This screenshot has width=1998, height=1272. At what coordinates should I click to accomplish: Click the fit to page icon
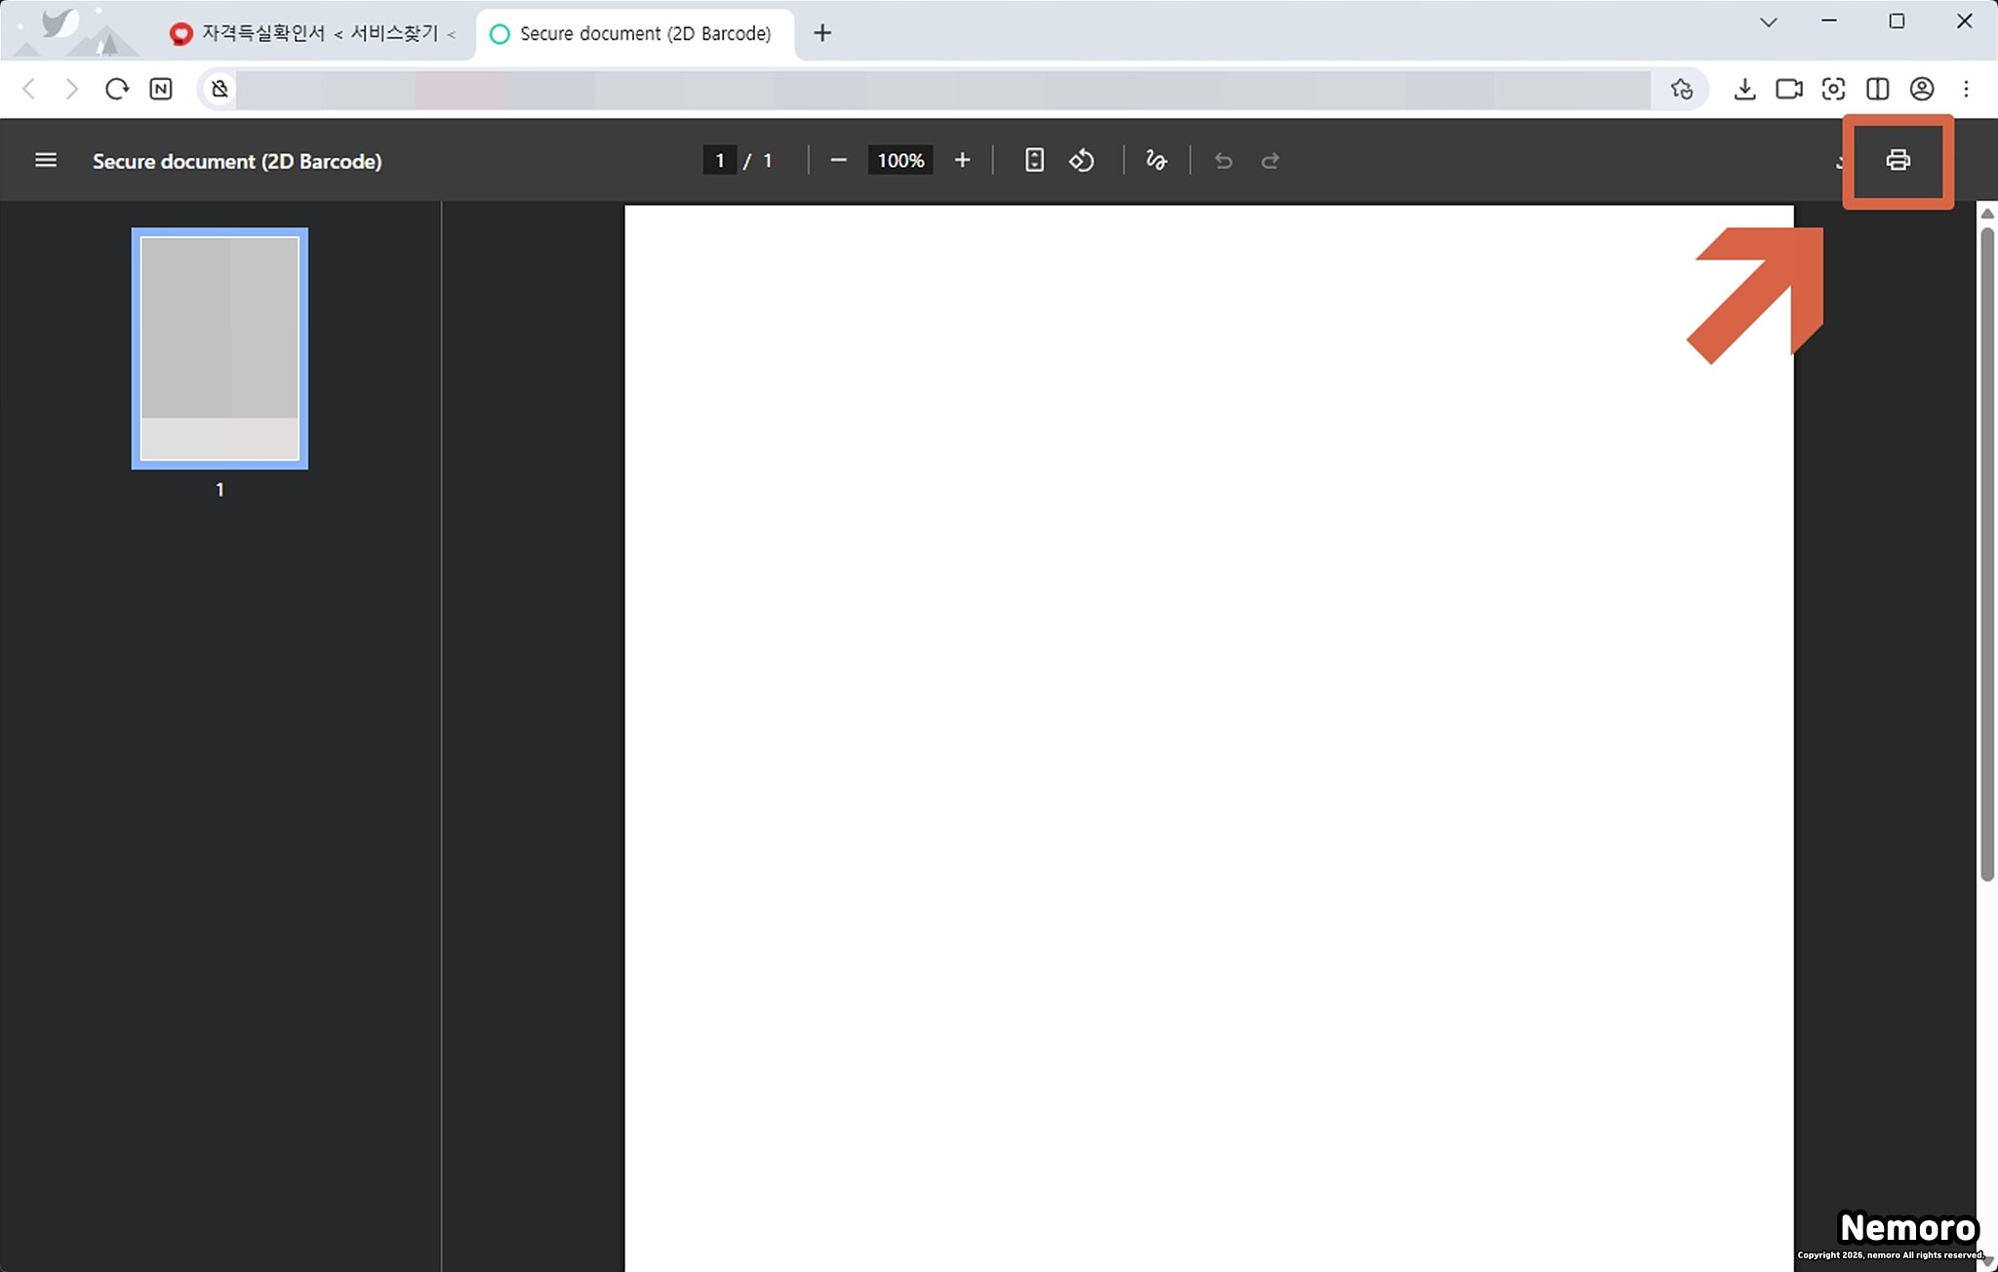coord(1034,160)
